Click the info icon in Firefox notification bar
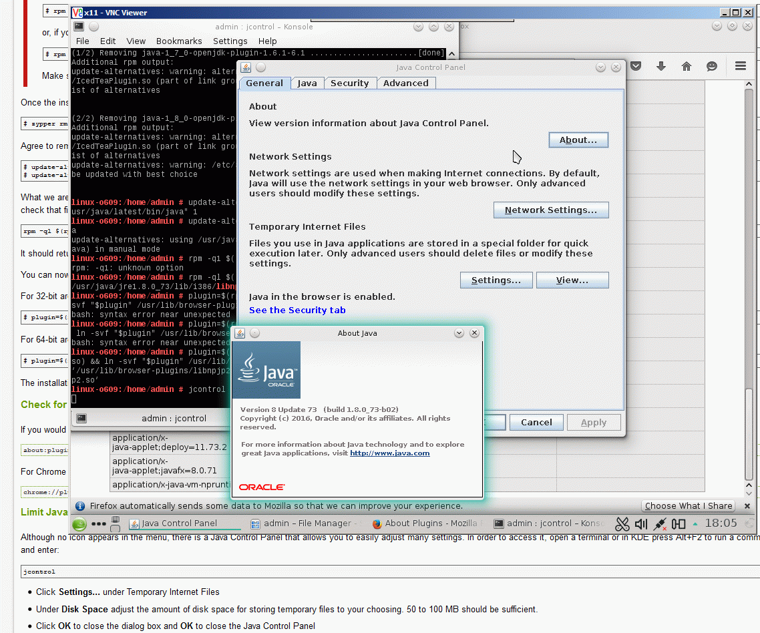Viewport: 760px width, 633px height. 80,506
